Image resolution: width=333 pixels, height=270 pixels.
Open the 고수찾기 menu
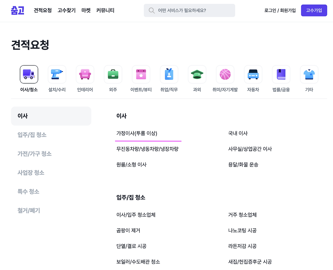click(x=66, y=10)
